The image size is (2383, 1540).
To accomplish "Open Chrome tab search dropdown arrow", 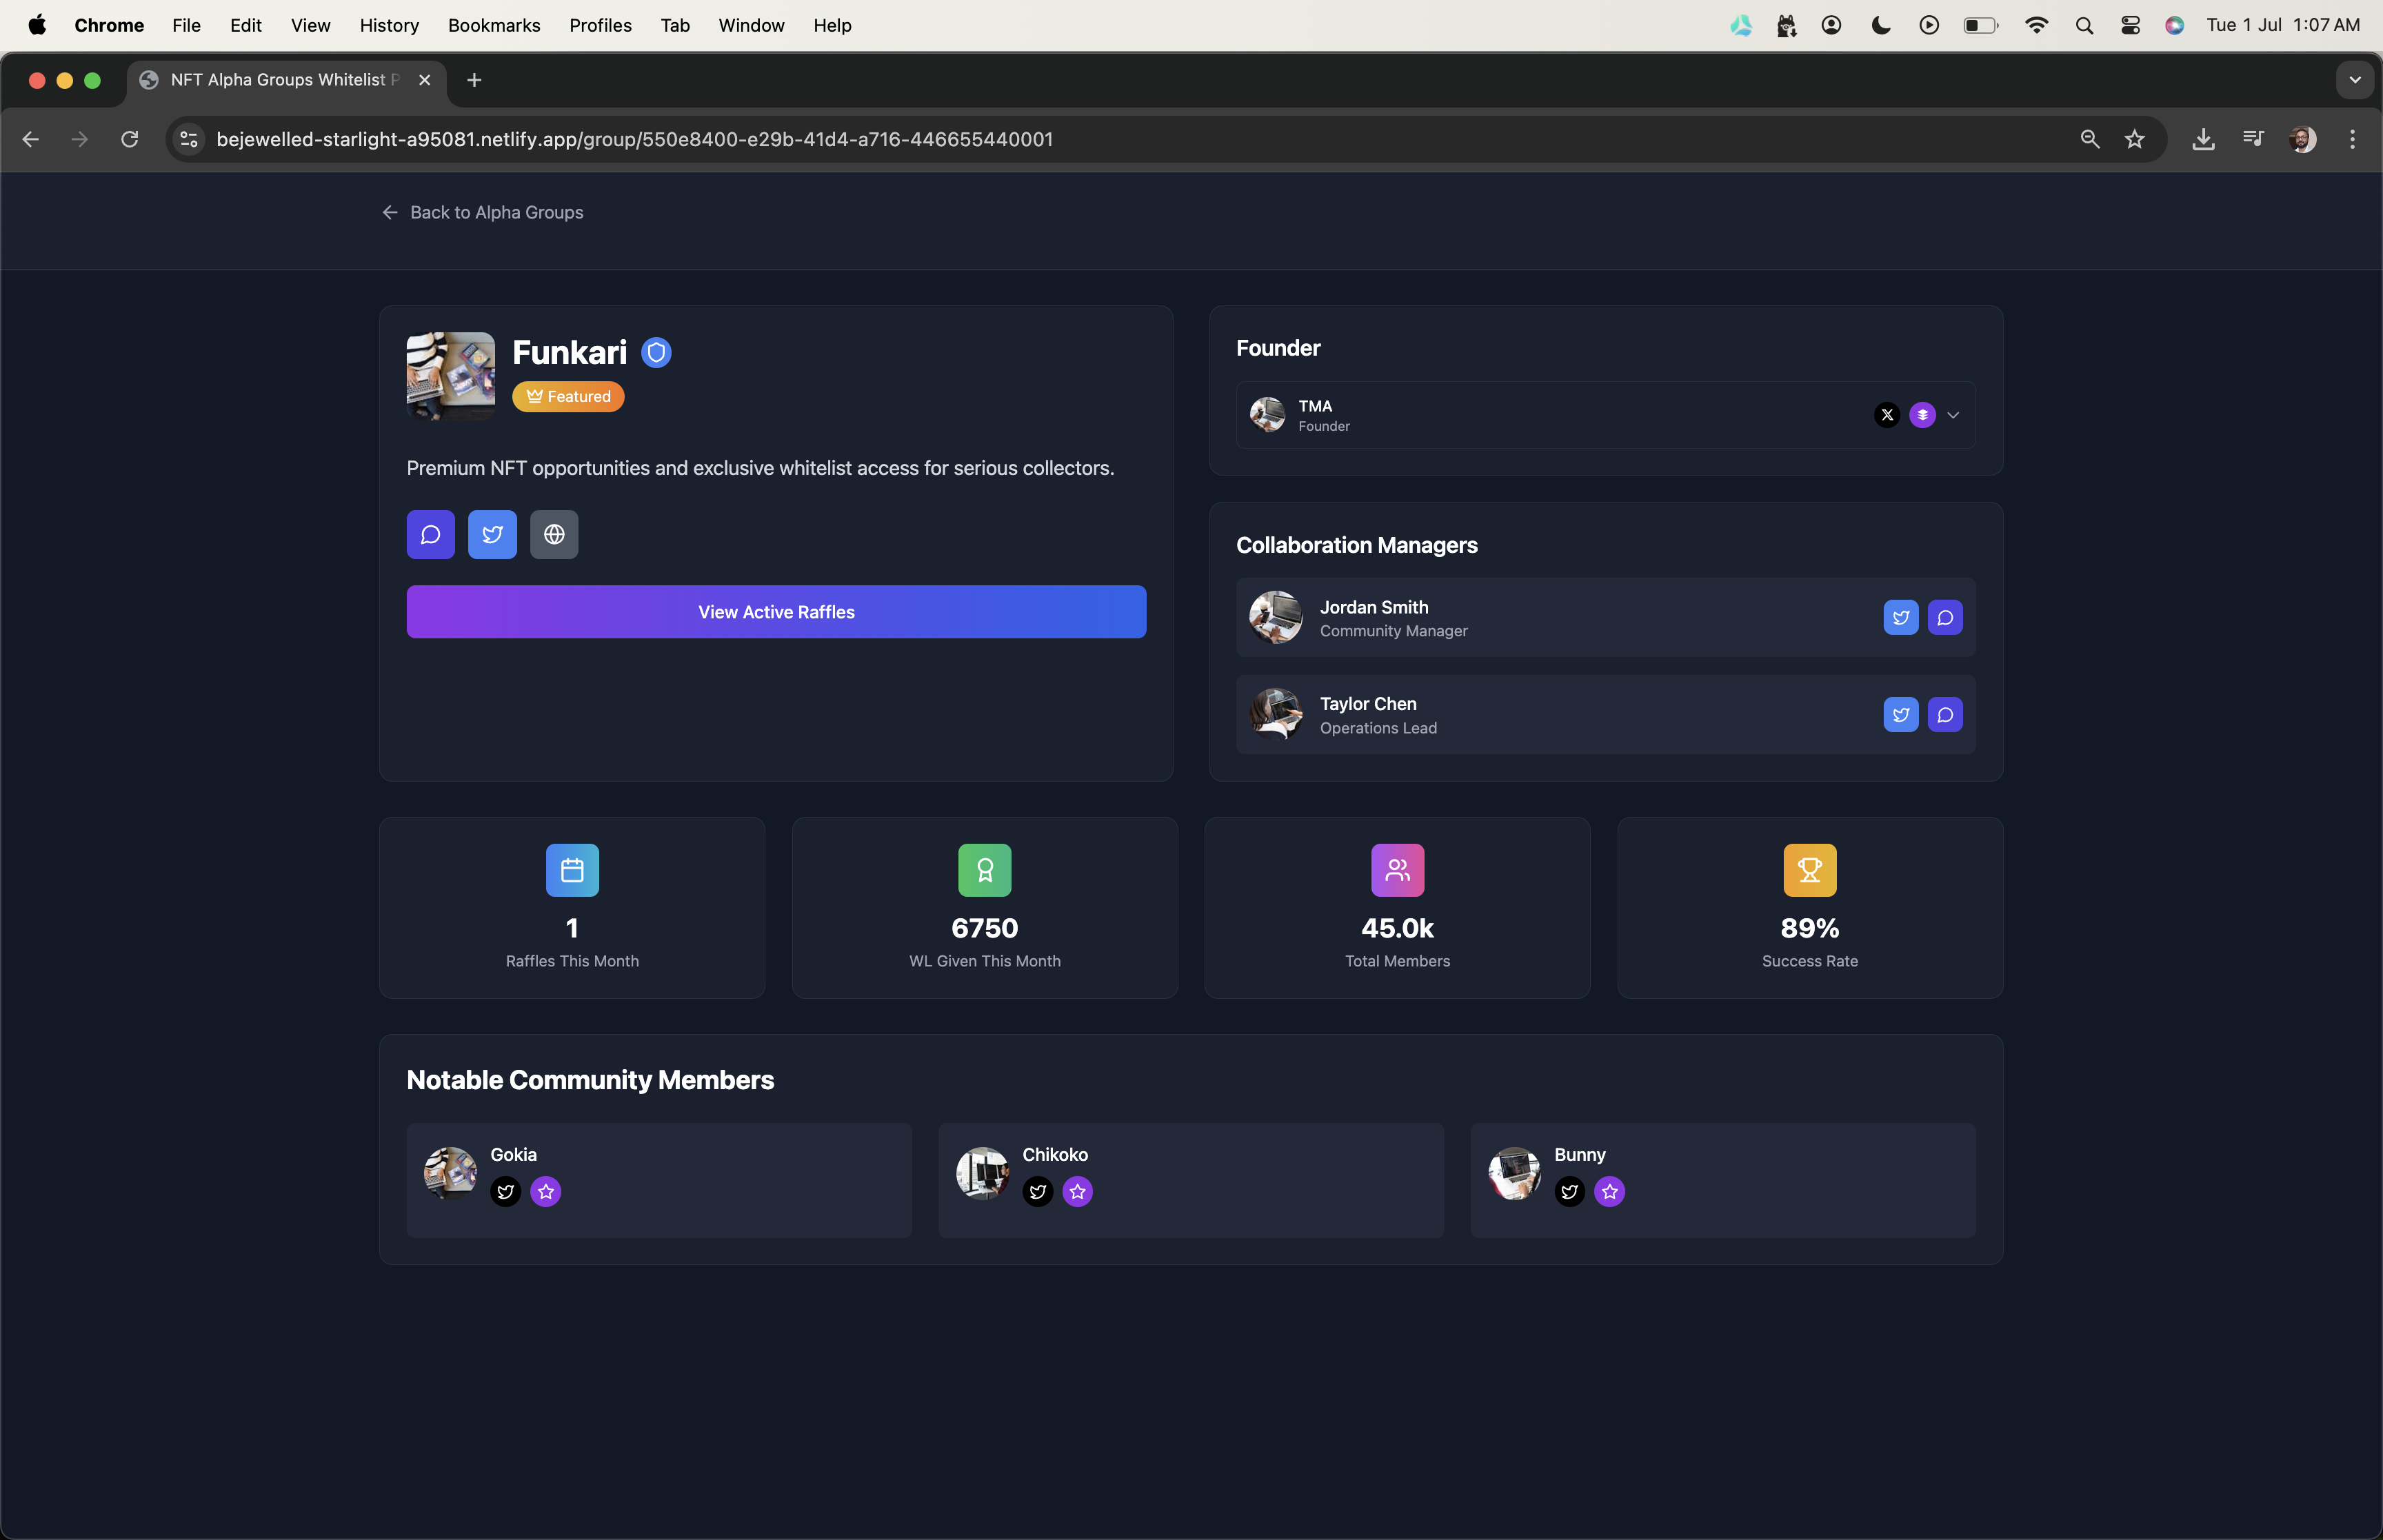I will click(x=2354, y=80).
